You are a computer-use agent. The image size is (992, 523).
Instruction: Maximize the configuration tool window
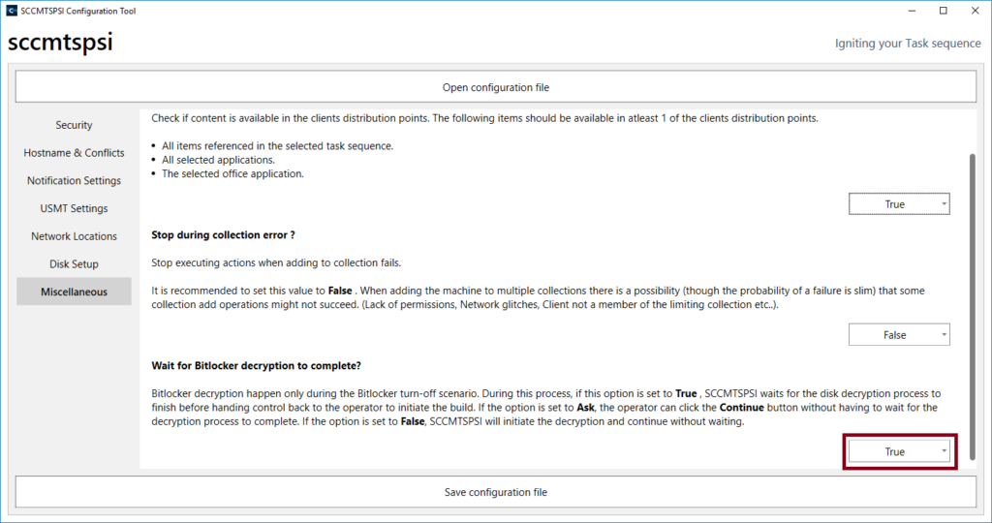click(943, 11)
